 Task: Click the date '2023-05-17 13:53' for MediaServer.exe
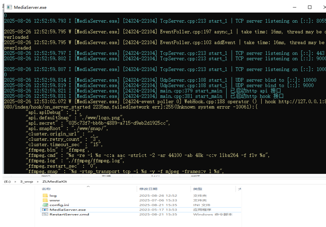pyautogui.click(x=158, y=210)
